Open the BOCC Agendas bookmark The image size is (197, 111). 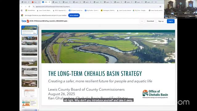pos(60,10)
